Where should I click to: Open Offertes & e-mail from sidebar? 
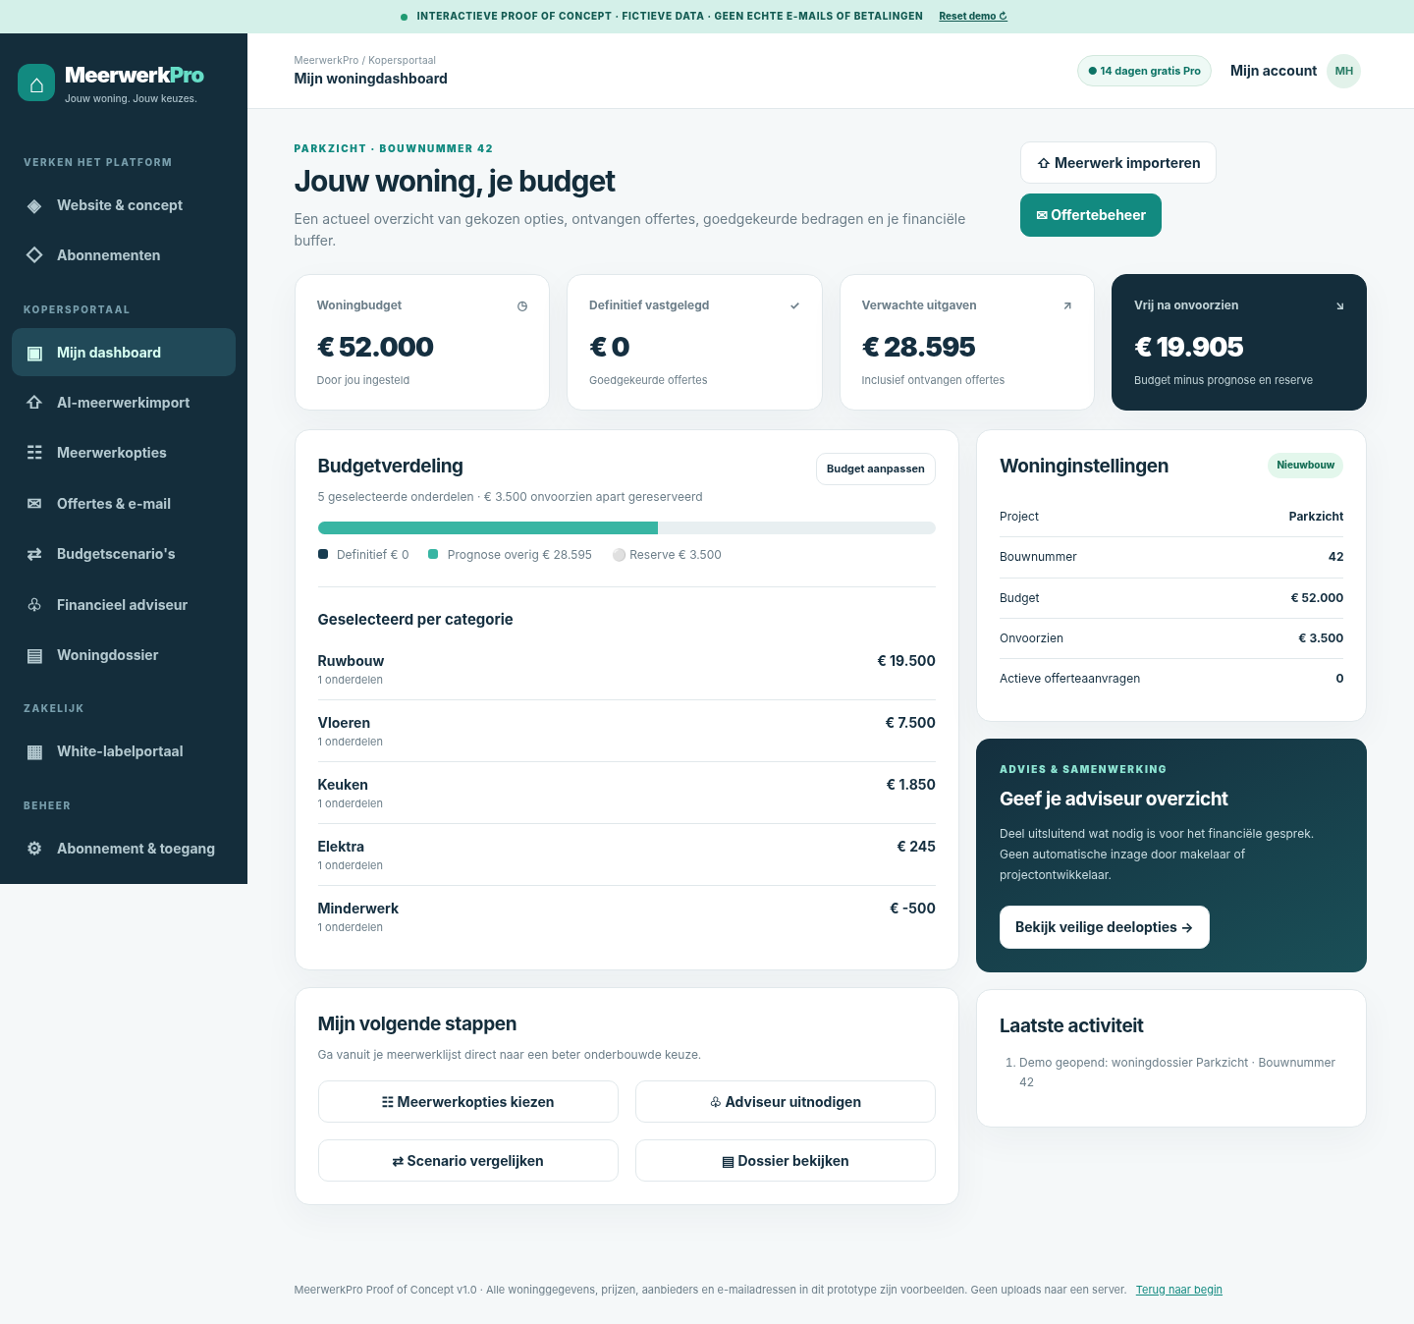pos(124,504)
